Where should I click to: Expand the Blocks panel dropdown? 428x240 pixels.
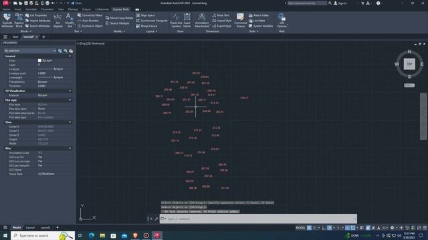tap(26, 31)
